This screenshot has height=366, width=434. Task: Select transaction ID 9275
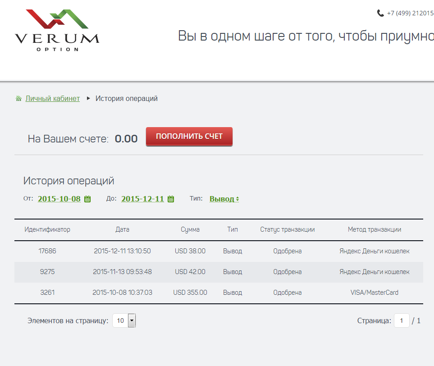(47, 272)
